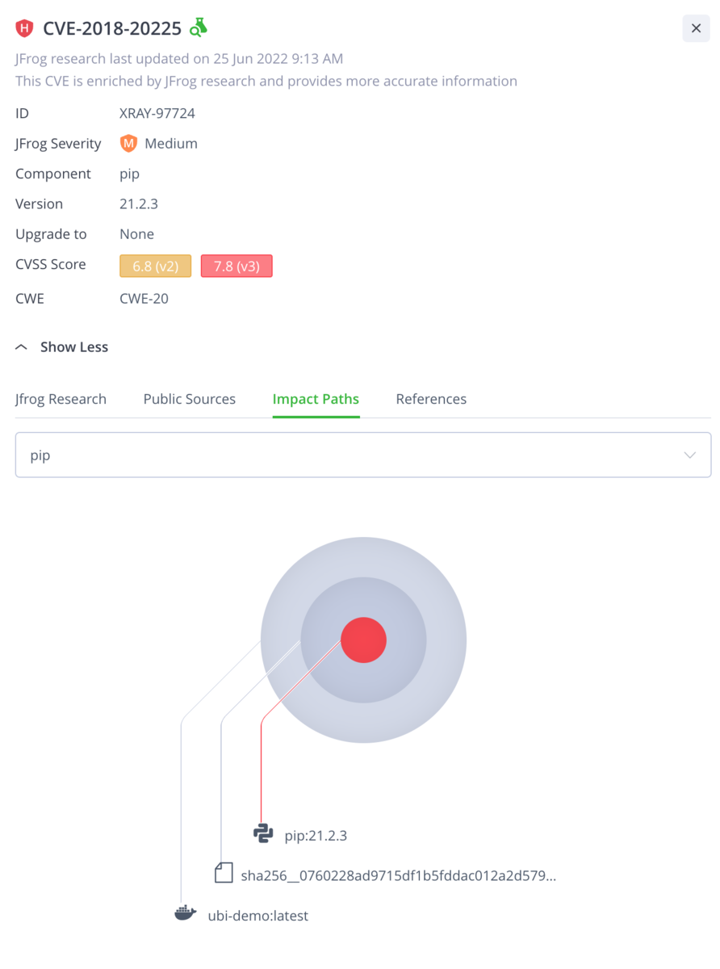Click the 6.8 (v2) CVSS score badge
This screenshot has height=969, width=720.
point(155,266)
